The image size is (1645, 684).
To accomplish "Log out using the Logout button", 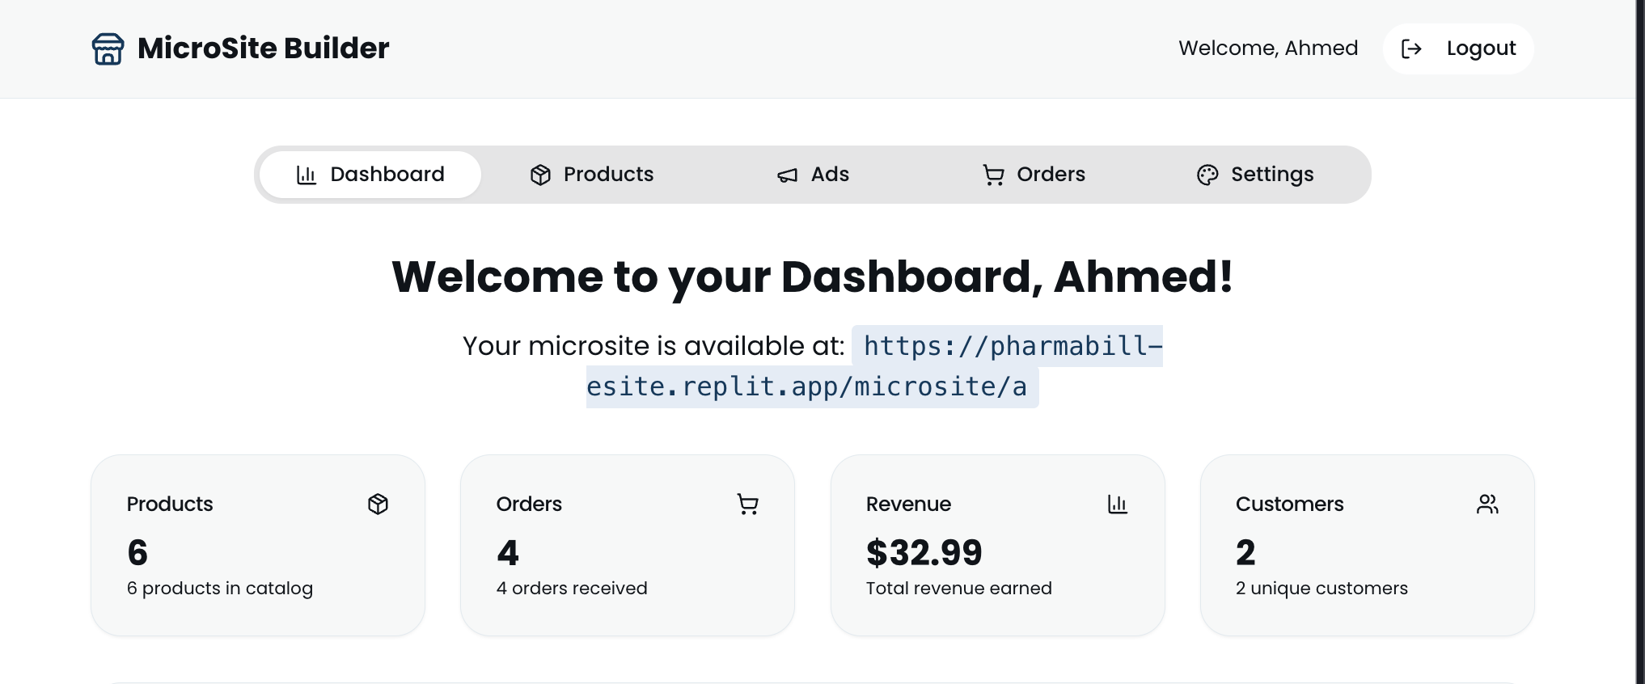I will pos(1458,49).
